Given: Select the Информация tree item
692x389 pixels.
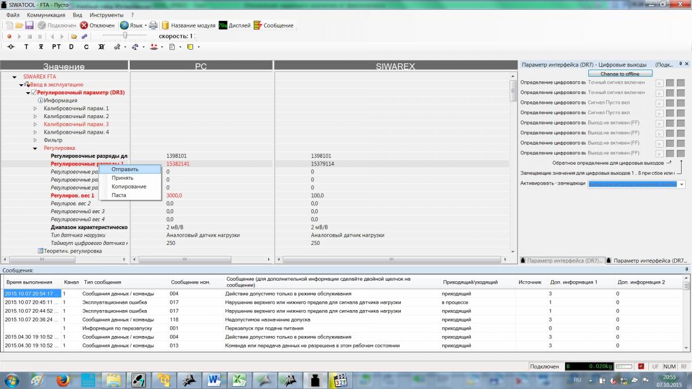Looking at the screenshot, I should (61, 100).
